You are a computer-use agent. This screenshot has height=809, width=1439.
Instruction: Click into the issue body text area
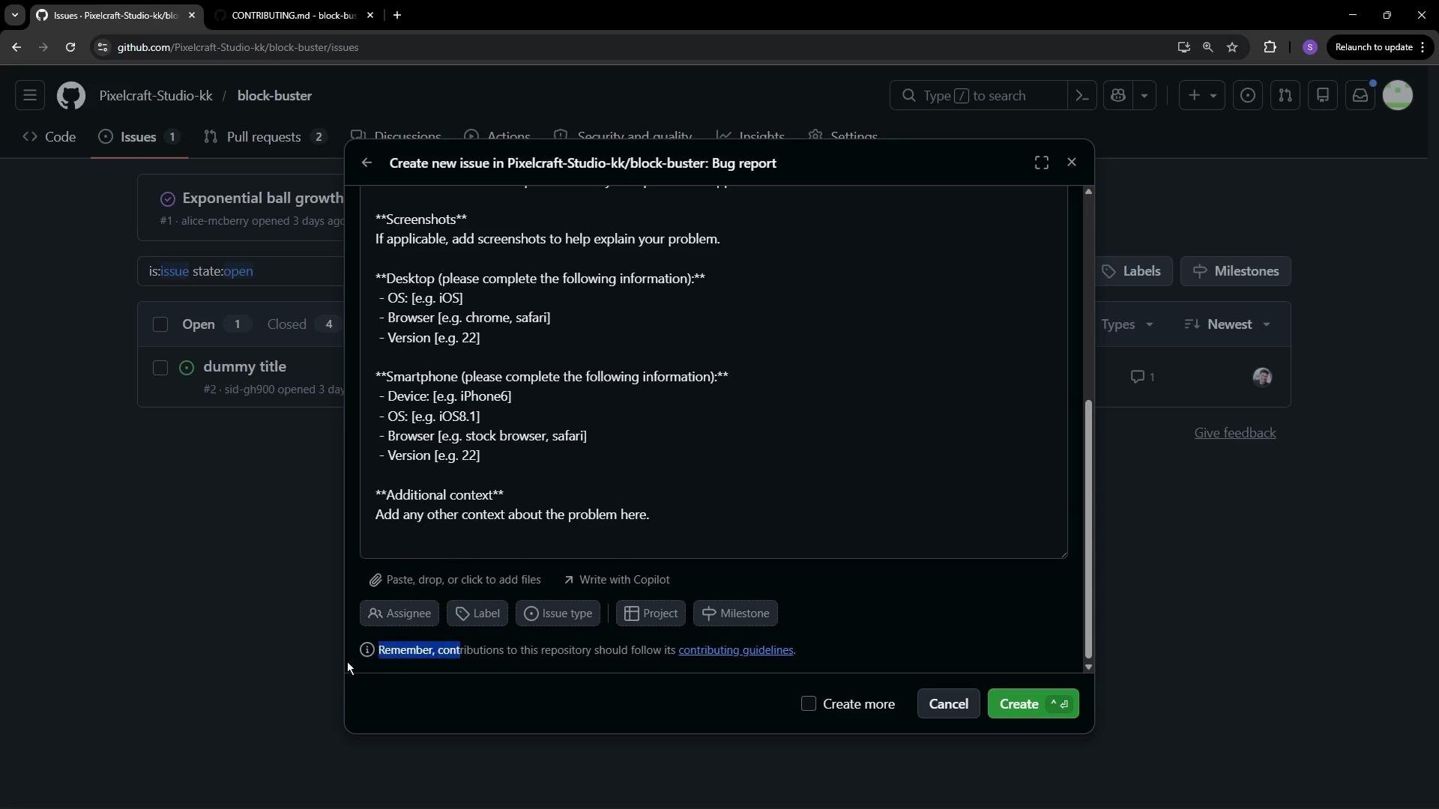714,372
